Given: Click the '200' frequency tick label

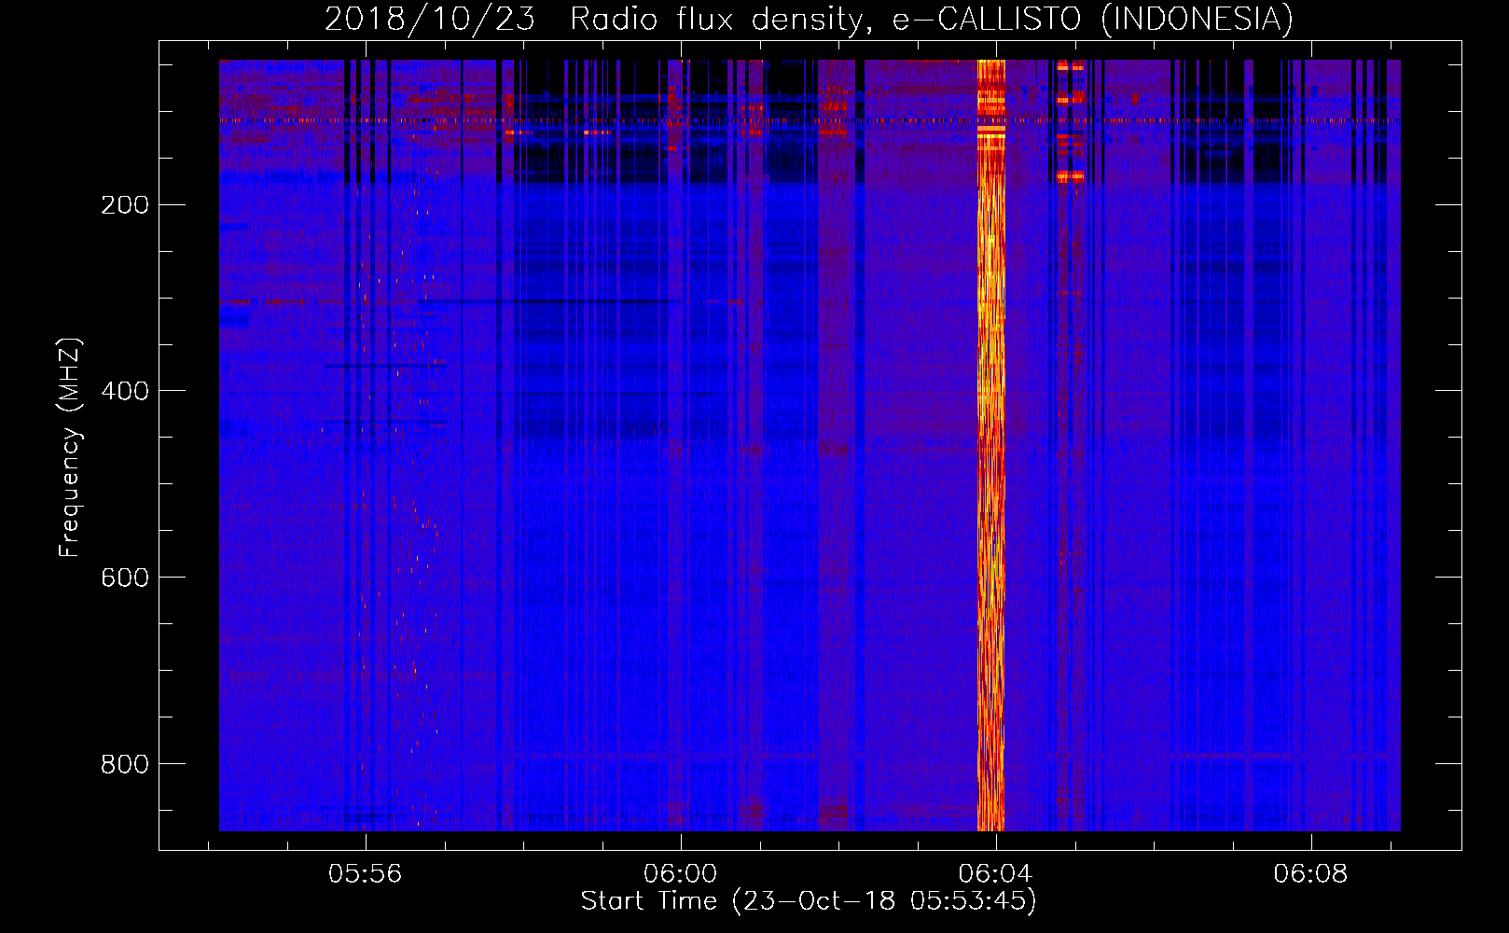Looking at the screenshot, I should coord(125,205).
